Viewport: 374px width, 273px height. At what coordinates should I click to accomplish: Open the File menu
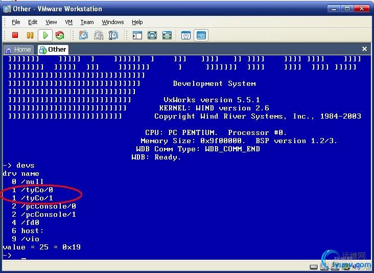pos(16,22)
